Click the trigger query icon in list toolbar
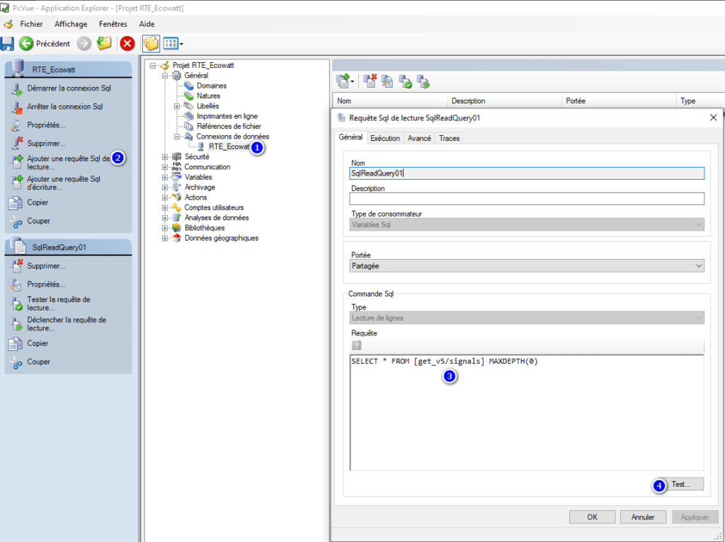Screen dimensions: 725x542 423,81
